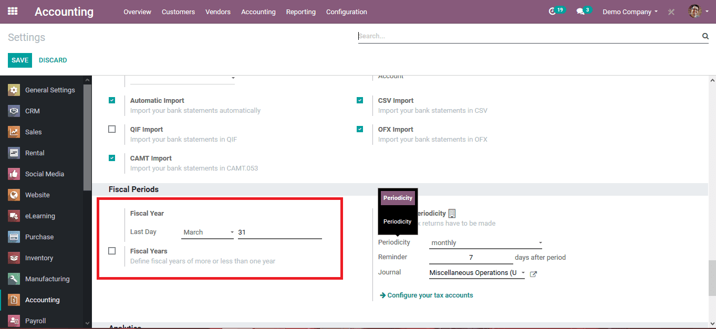Click the DISCARD button

53,60
